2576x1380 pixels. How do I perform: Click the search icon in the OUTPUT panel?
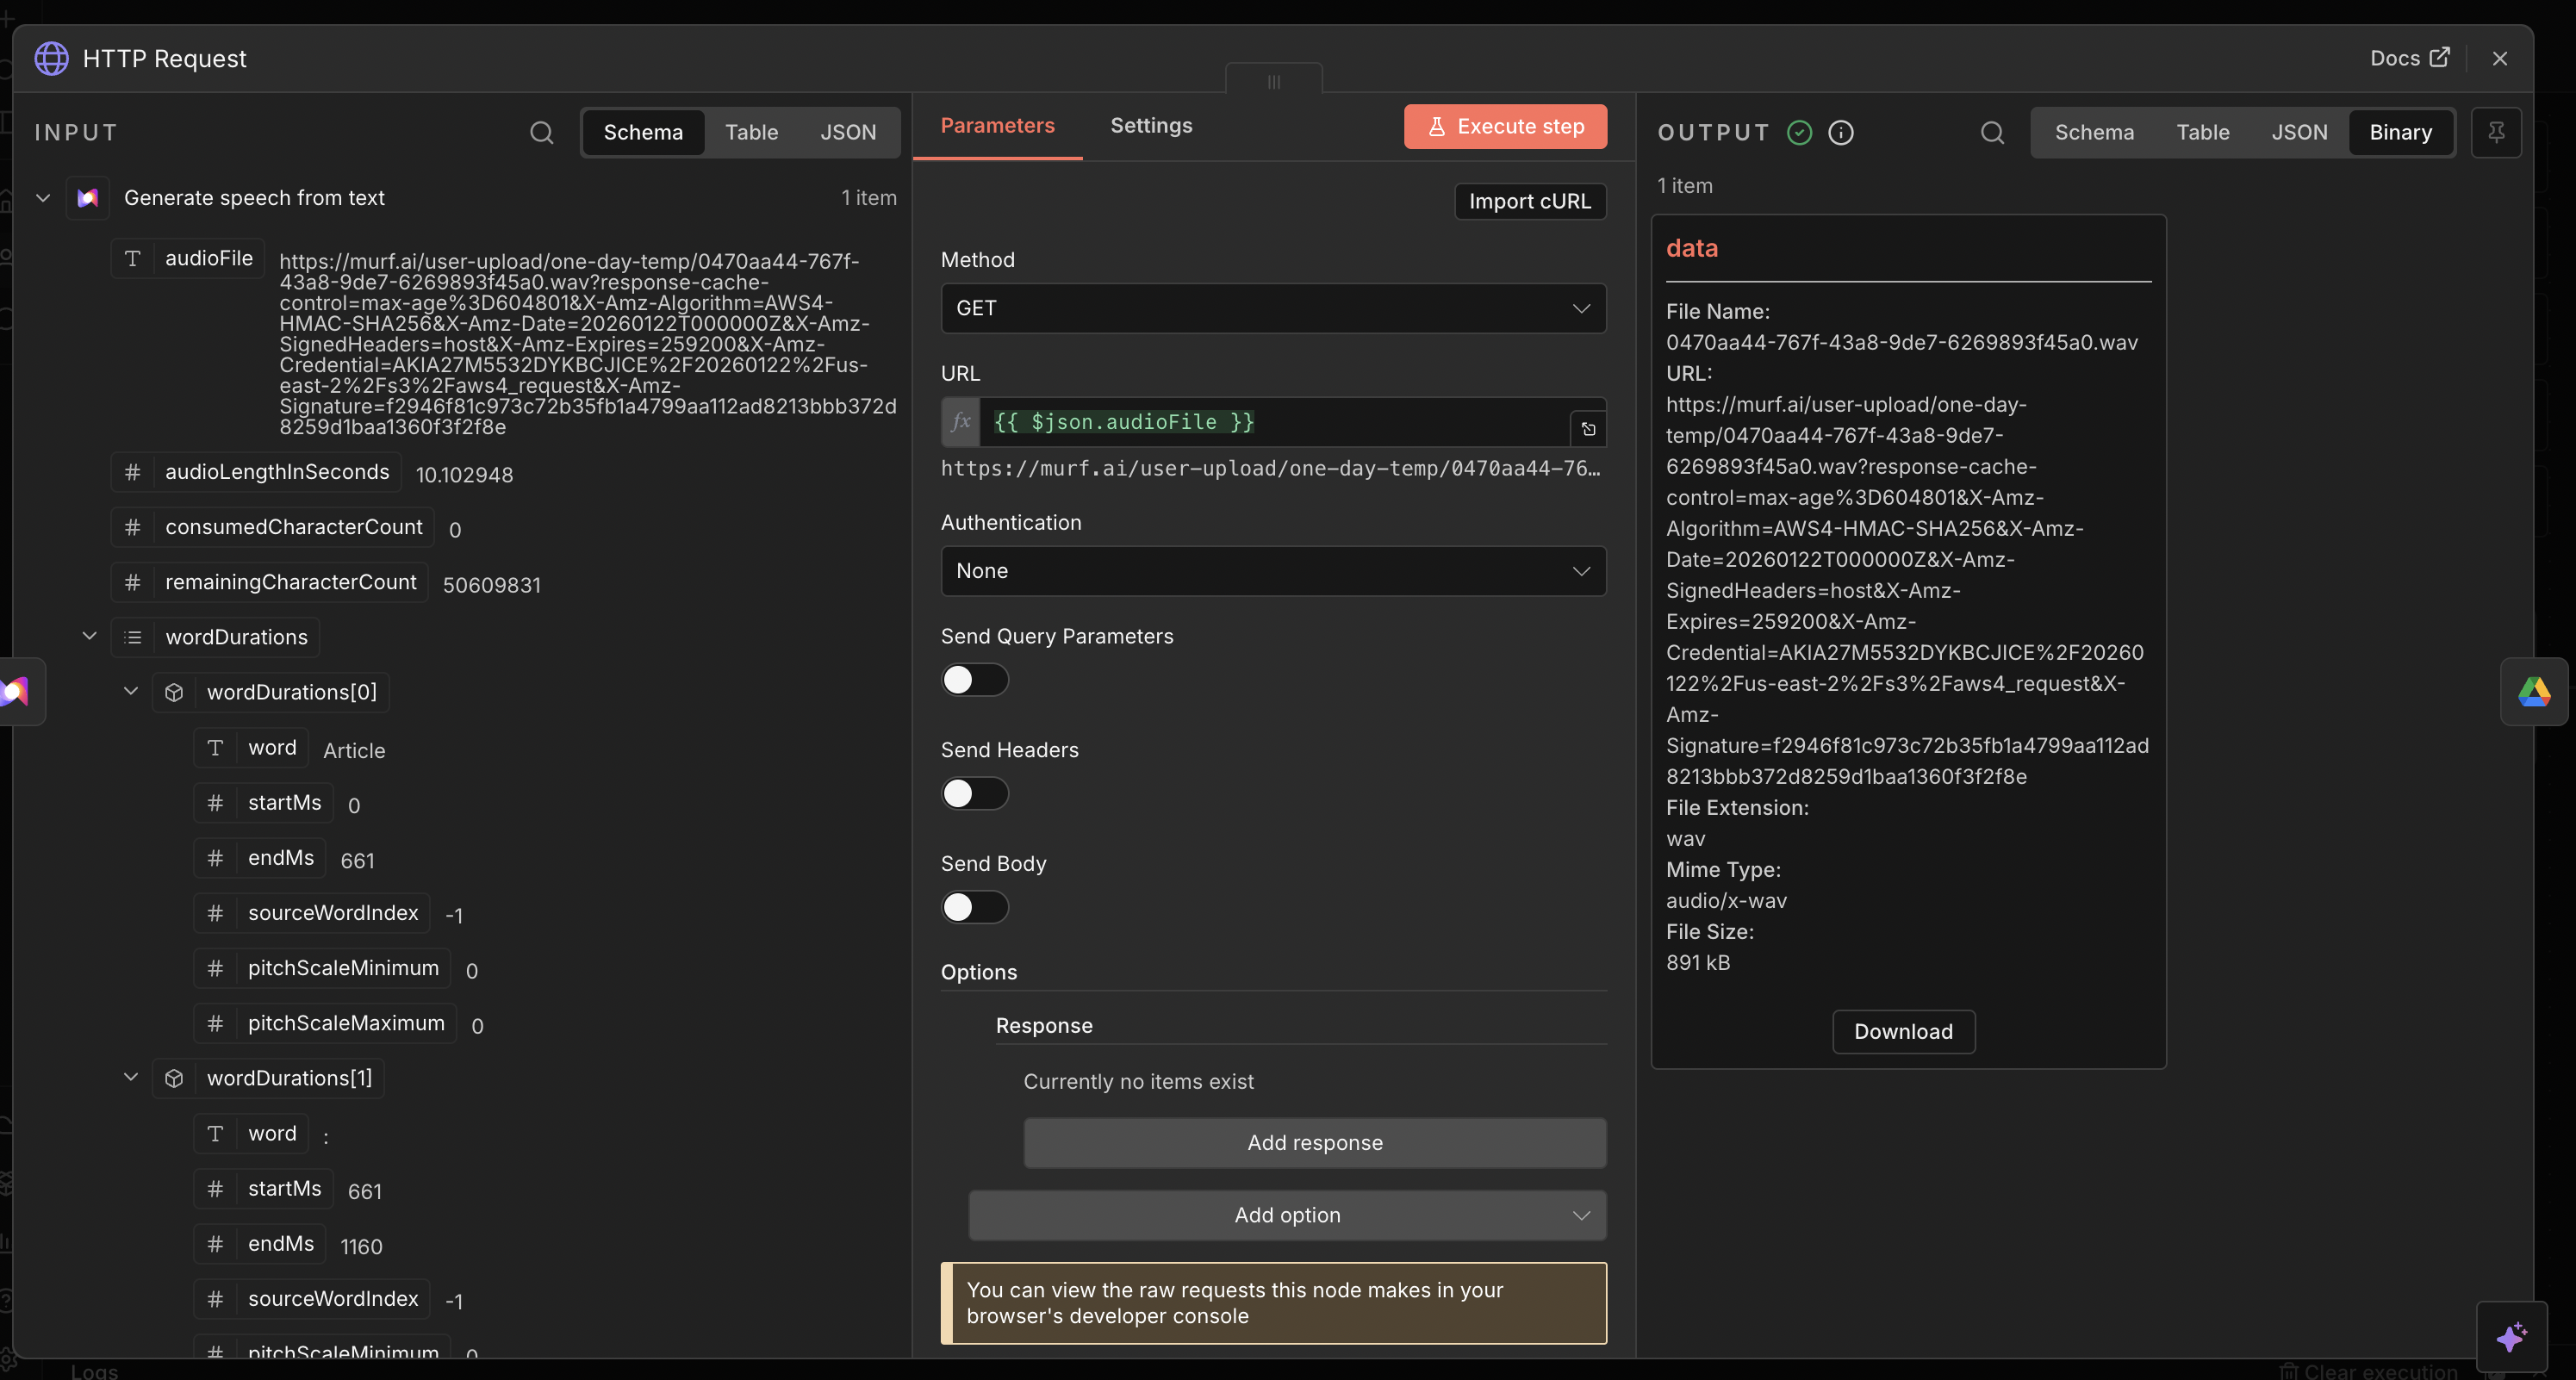coord(1992,132)
